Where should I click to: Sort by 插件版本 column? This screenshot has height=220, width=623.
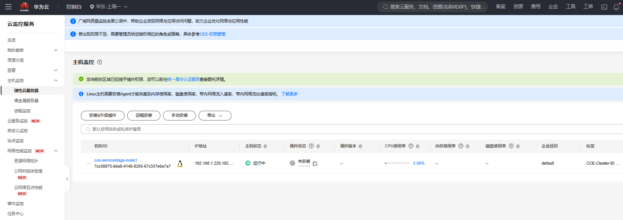pyautogui.click(x=360, y=146)
